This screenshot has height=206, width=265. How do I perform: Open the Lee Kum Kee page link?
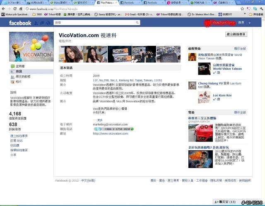(x=222, y=95)
